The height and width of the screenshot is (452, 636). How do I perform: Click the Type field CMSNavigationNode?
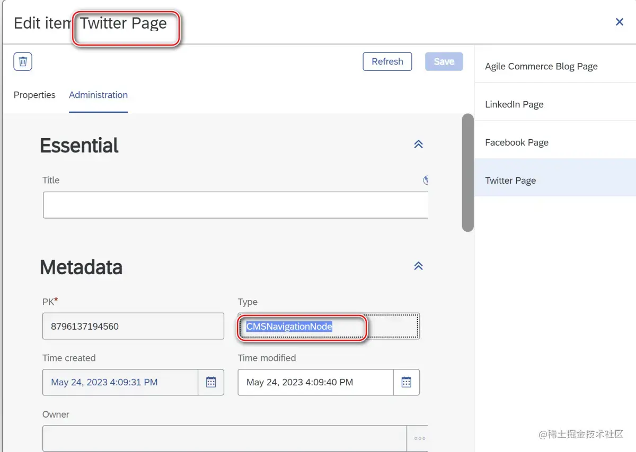[329, 326]
